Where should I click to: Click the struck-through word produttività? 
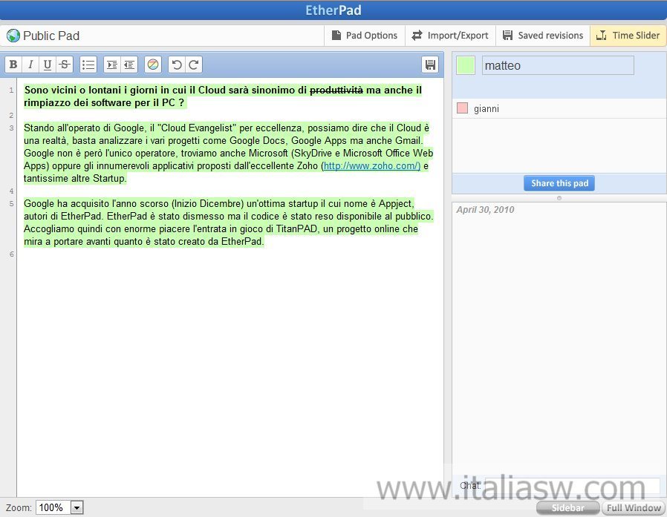[336, 90]
